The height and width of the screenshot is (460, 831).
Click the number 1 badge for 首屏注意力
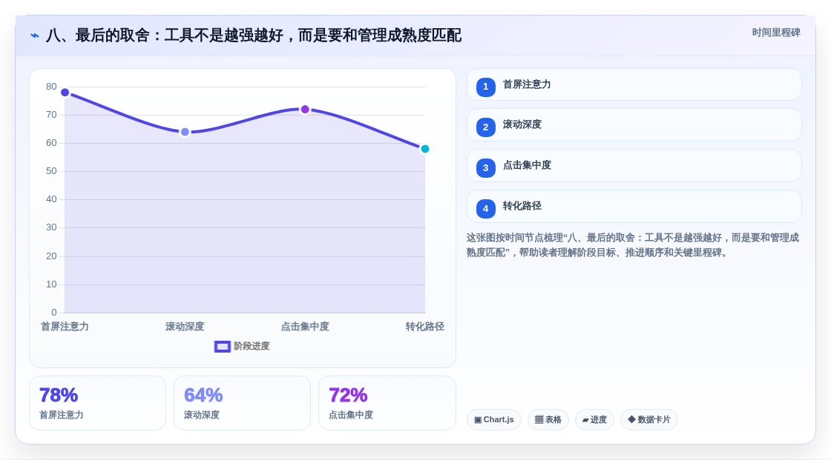(x=485, y=87)
